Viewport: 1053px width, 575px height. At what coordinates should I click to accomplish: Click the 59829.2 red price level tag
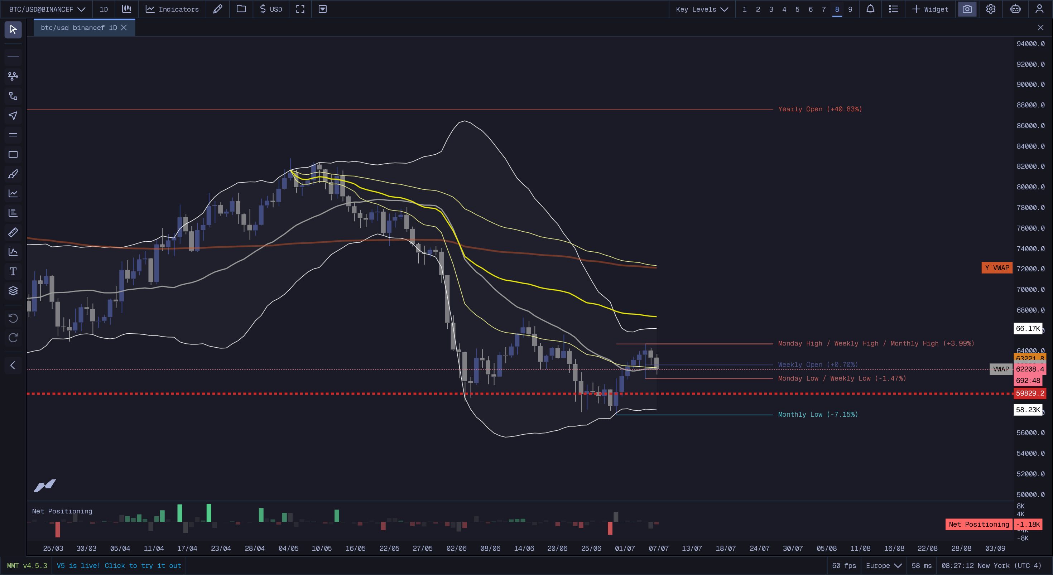click(1030, 393)
